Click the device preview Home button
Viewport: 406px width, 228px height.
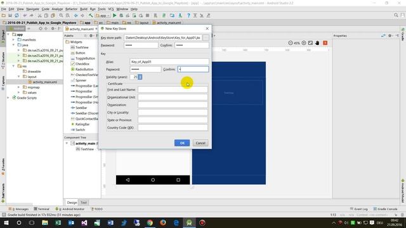tap(153, 180)
